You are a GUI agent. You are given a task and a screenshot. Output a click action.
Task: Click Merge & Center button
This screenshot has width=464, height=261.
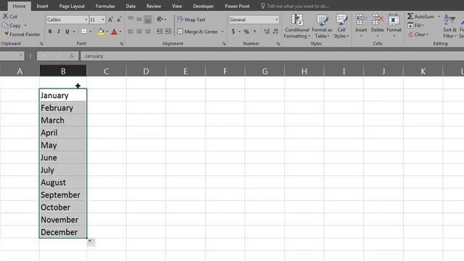tap(197, 31)
